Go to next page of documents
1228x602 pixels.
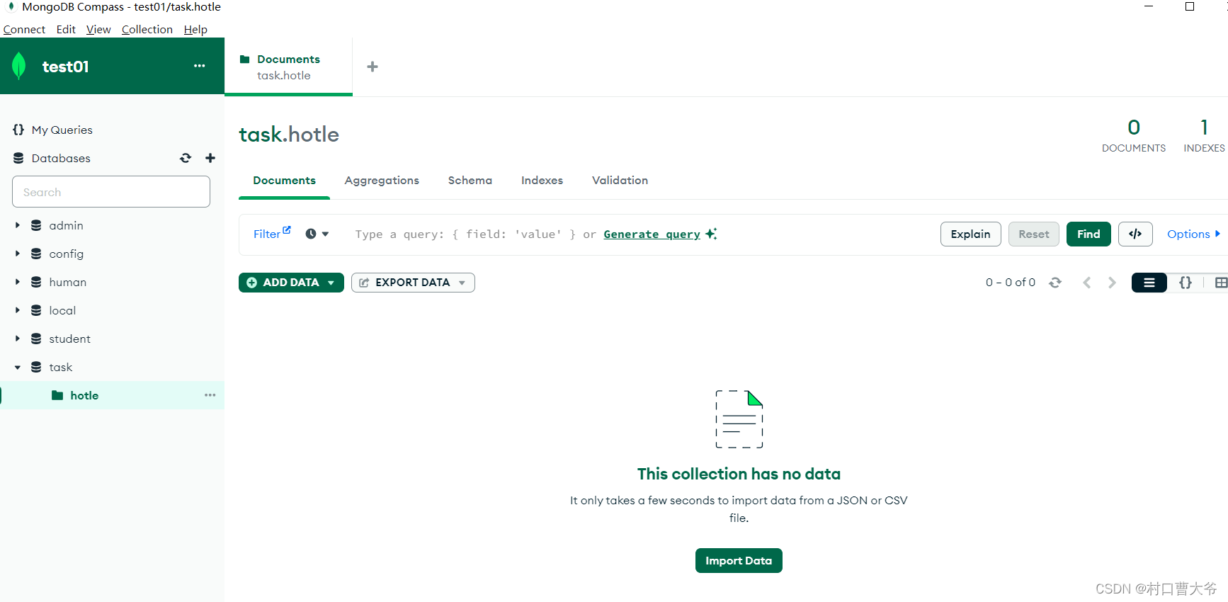[1112, 283]
